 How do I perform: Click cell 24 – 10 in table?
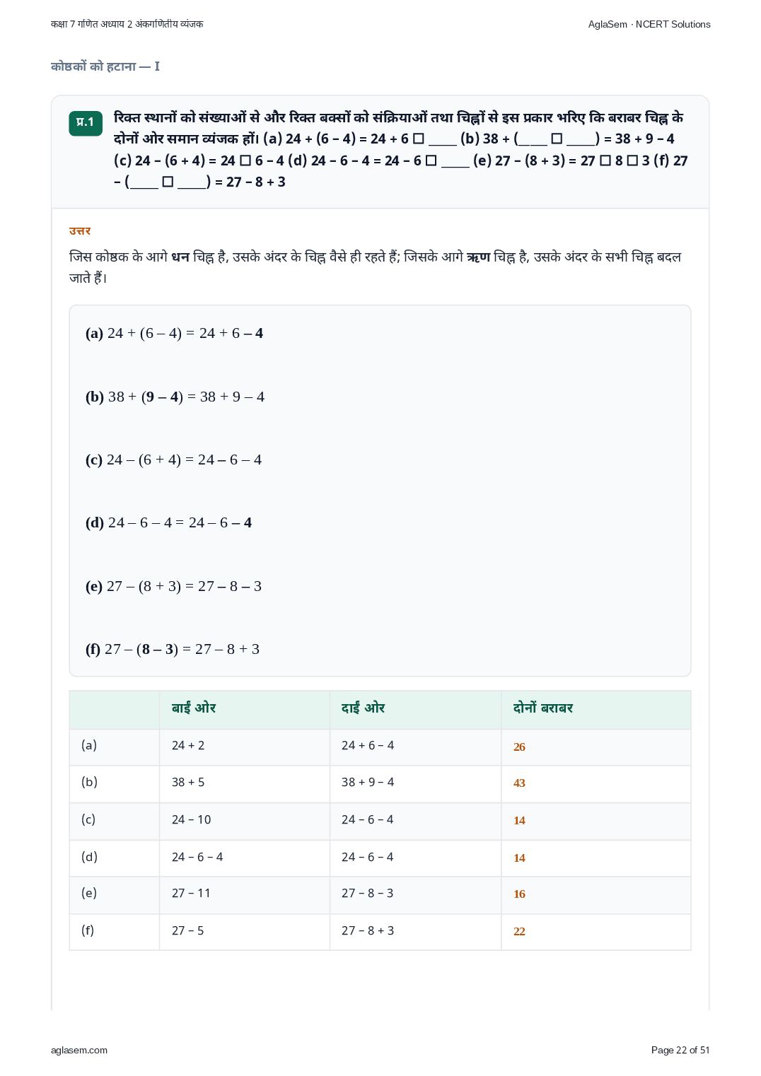click(x=192, y=820)
